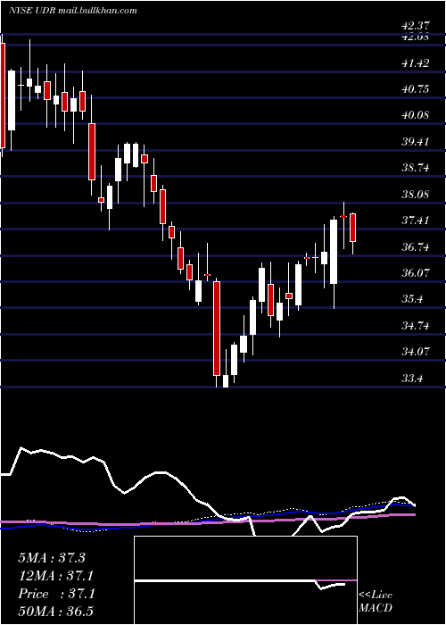Screen dimensions: 446x625
Task: Click the last red candlestick on the right
Action: coord(353,228)
